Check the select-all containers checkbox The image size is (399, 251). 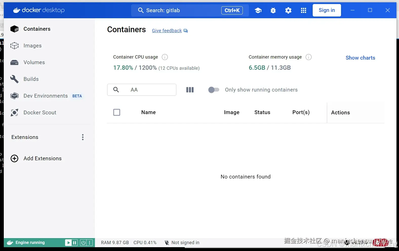[117, 112]
